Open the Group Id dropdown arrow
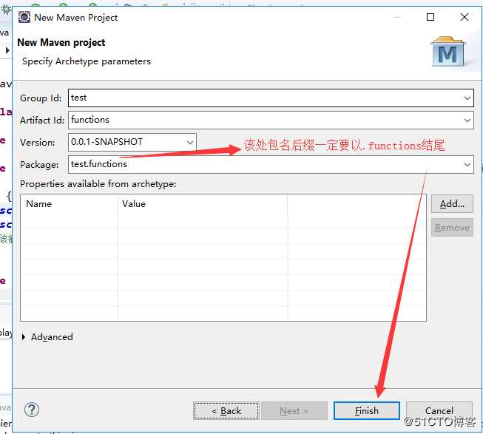483x434 pixels. pos(467,98)
